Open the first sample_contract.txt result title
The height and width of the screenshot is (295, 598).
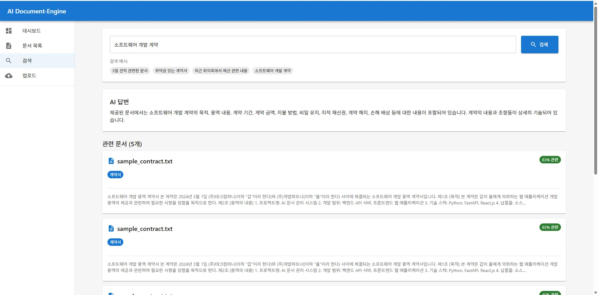click(145, 161)
